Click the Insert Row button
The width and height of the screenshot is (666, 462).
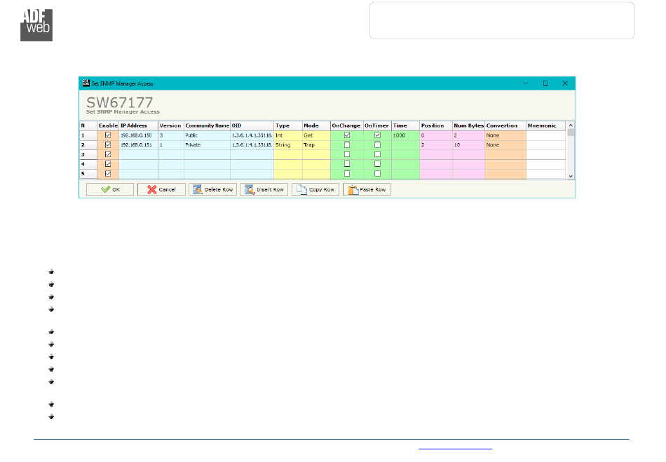click(264, 190)
